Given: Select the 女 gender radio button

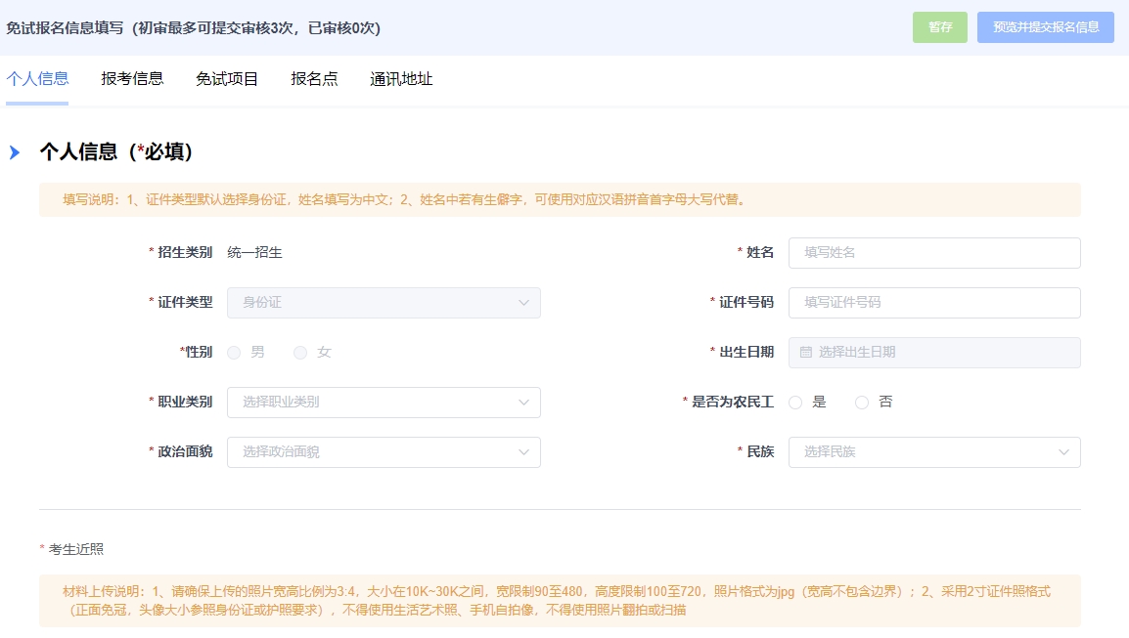Looking at the screenshot, I should tap(300, 353).
